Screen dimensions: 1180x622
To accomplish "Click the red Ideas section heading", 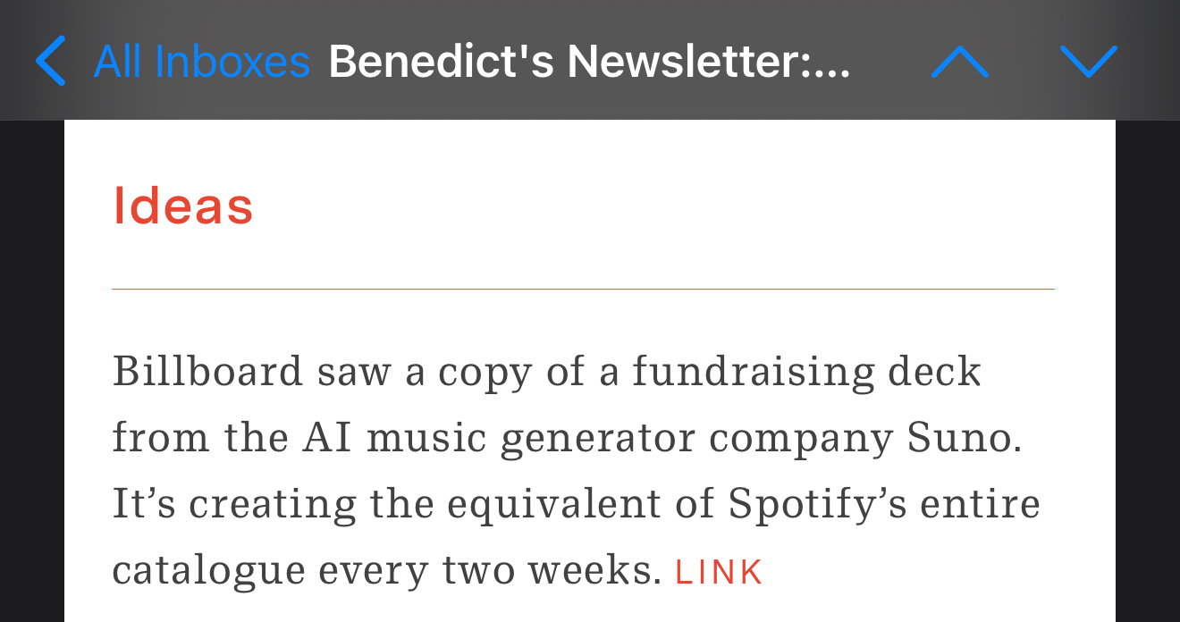I will point(183,206).
